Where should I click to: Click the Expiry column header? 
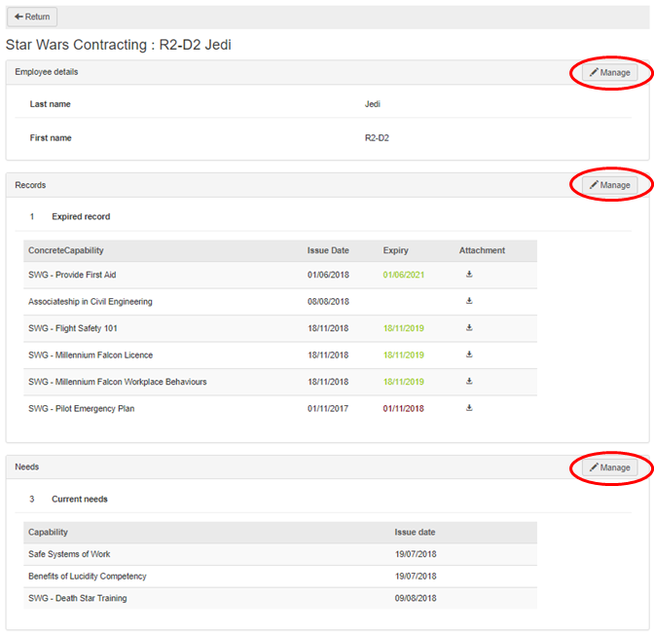click(395, 250)
